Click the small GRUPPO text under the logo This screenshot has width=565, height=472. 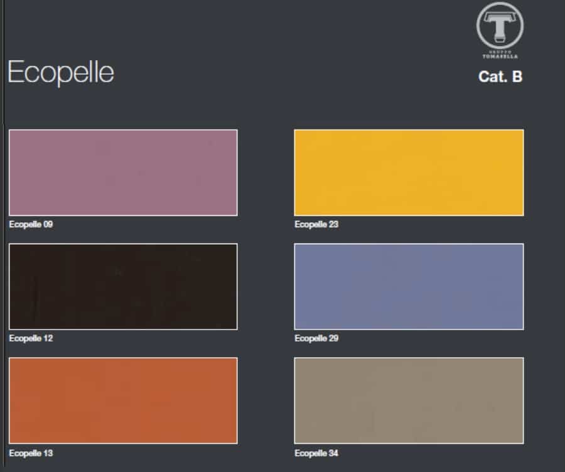[x=500, y=51]
